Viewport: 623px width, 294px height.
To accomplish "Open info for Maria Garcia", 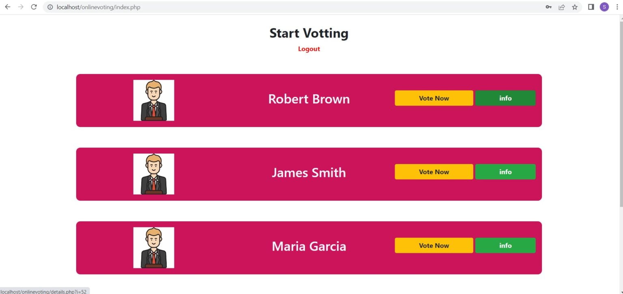I will tap(505, 245).
